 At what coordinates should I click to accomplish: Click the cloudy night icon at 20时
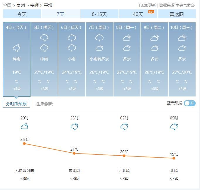pos(25,126)
